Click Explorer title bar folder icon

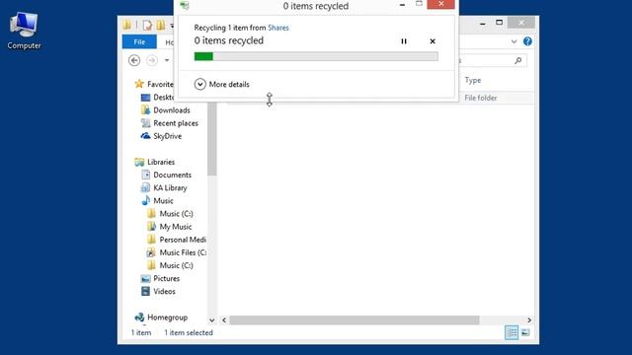[127, 26]
